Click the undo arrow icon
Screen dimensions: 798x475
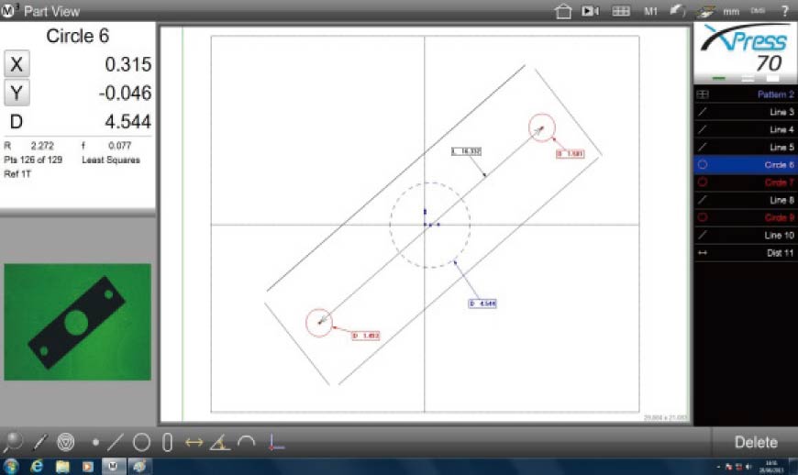(678, 10)
